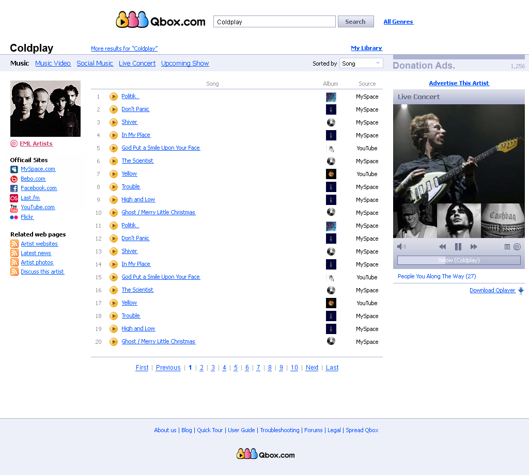Click the Facebook icon in sidebar
Viewport: 529px width, 475px height.
click(x=14, y=188)
